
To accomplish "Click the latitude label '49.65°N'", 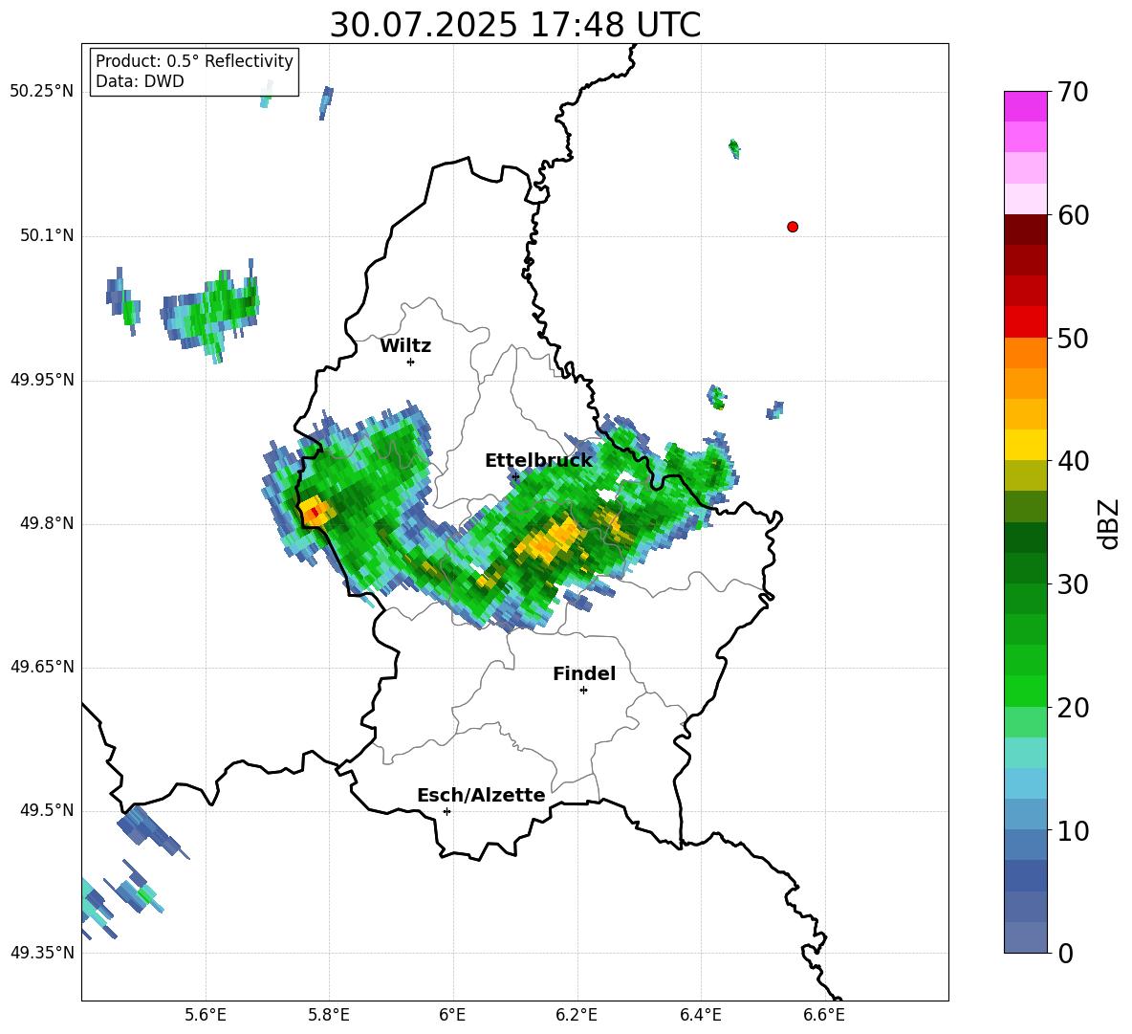I will click(42, 667).
